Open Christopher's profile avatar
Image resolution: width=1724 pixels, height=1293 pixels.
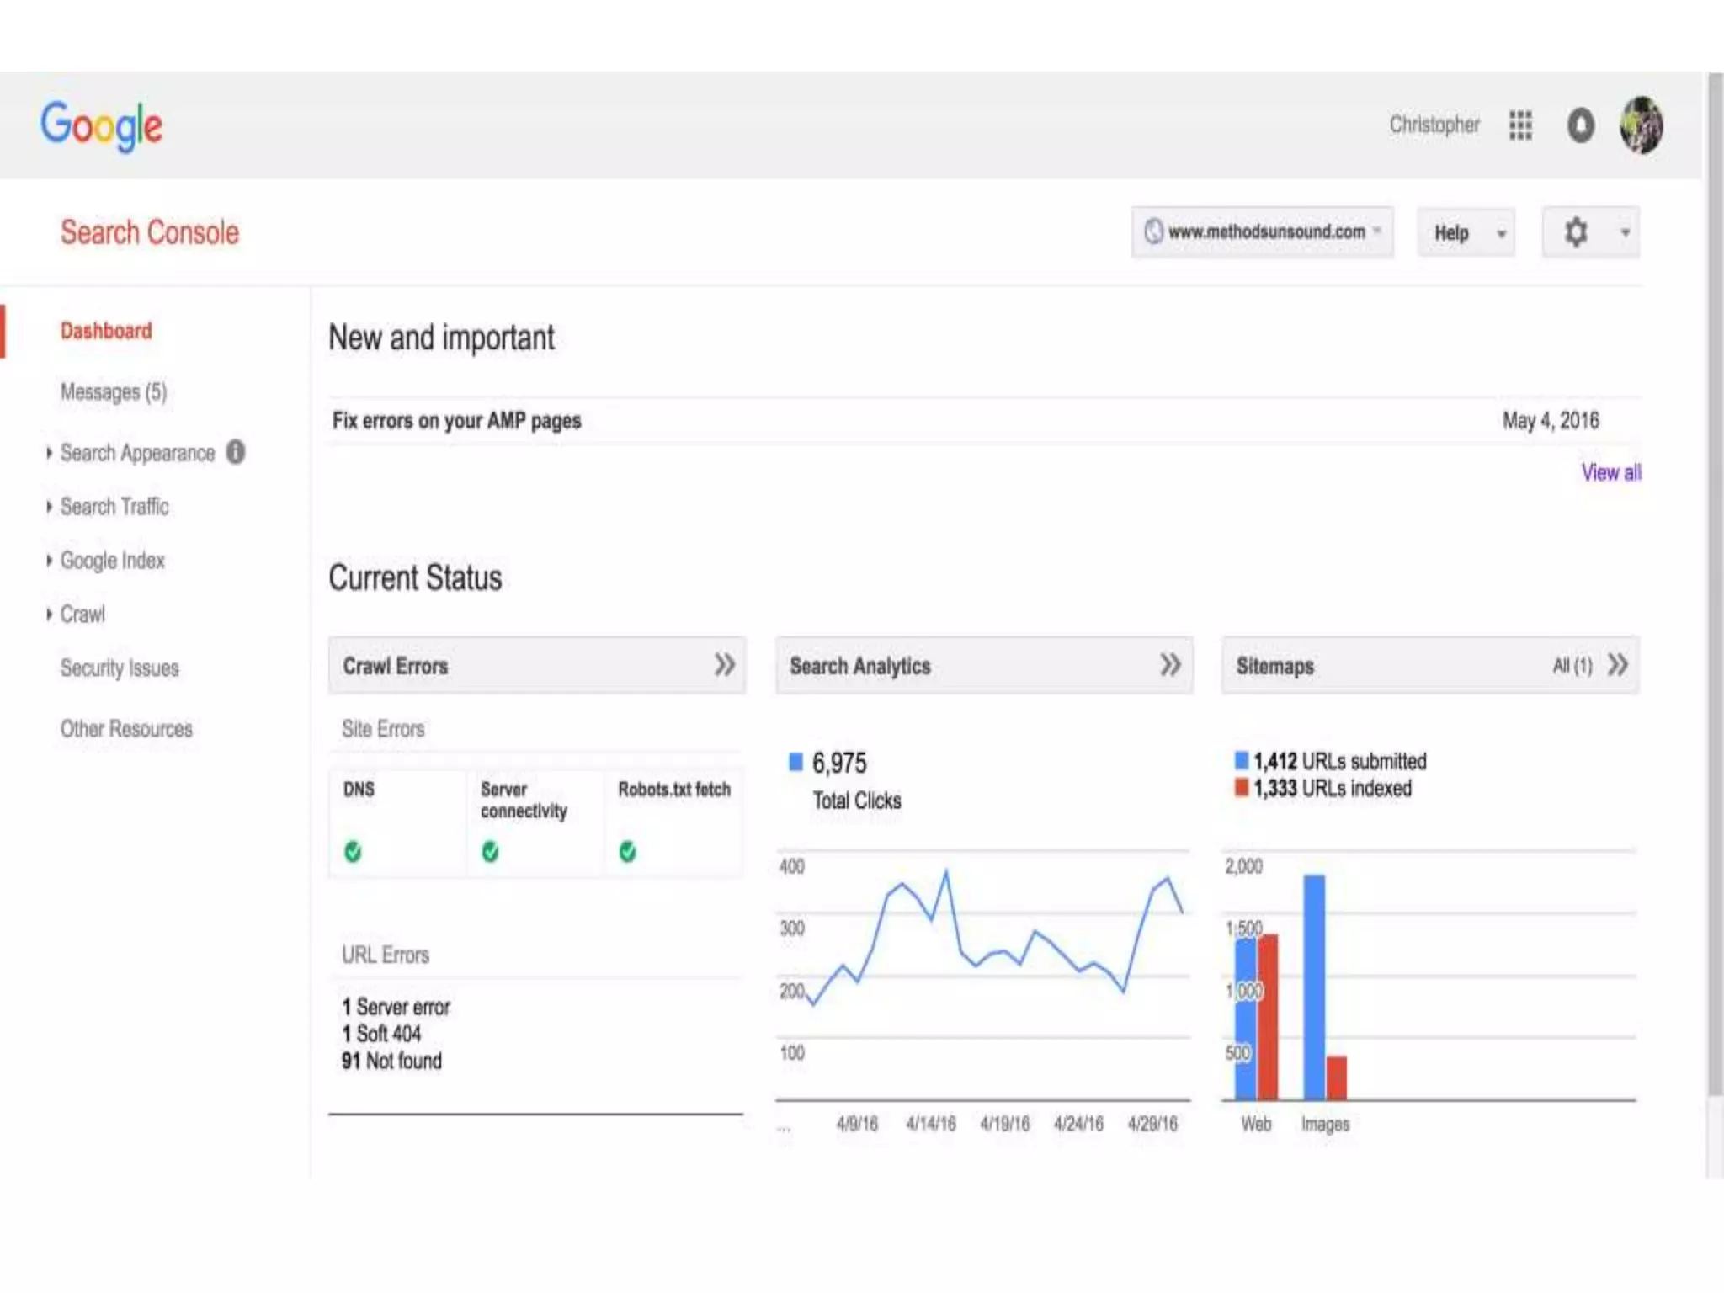pyautogui.click(x=1641, y=125)
